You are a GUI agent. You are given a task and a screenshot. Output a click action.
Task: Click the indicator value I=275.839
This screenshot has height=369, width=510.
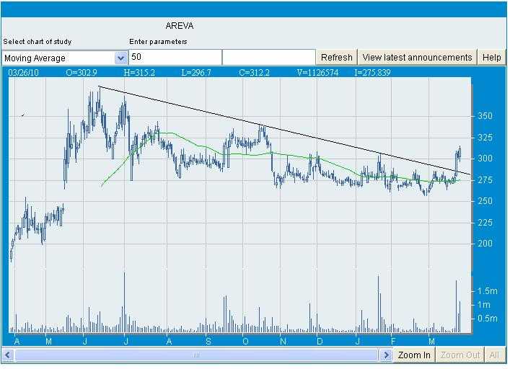[372, 73]
